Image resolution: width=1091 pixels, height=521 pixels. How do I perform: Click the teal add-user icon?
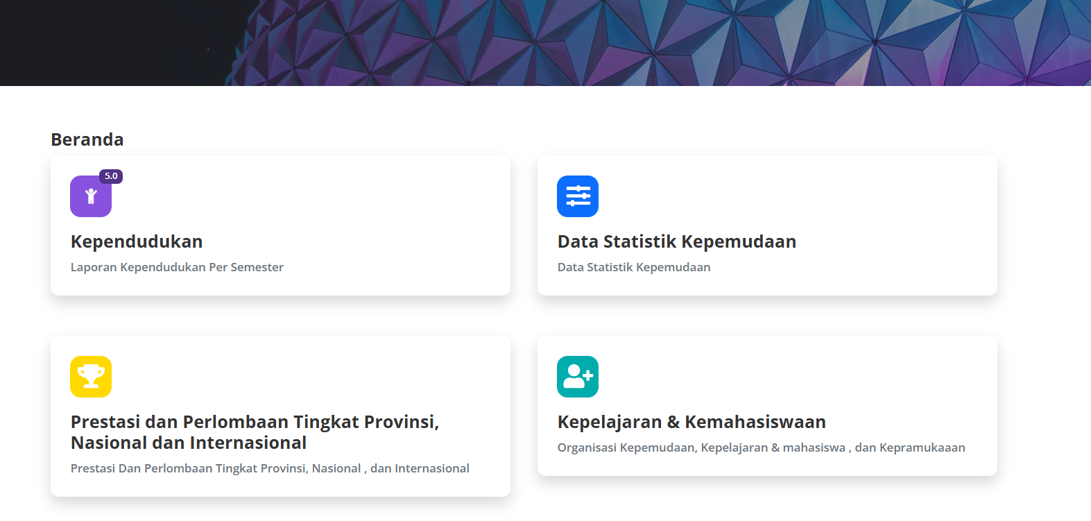pyautogui.click(x=577, y=377)
